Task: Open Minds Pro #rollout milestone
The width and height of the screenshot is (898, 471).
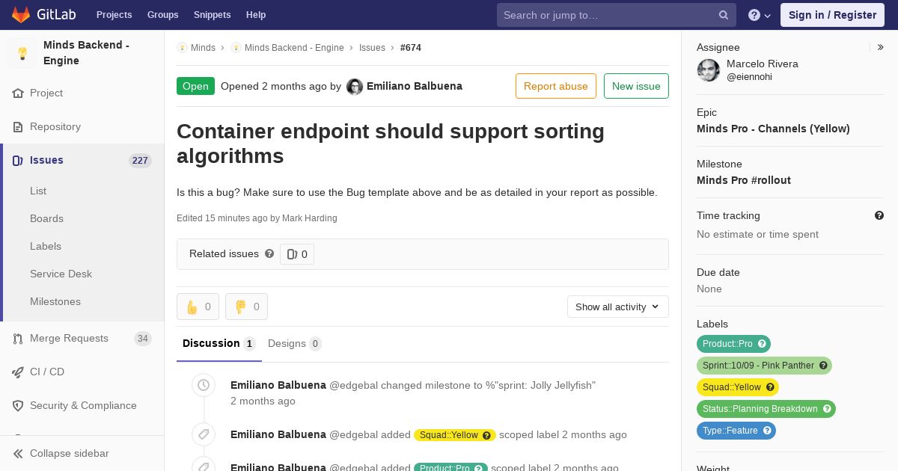Action: tap(744, 180)
